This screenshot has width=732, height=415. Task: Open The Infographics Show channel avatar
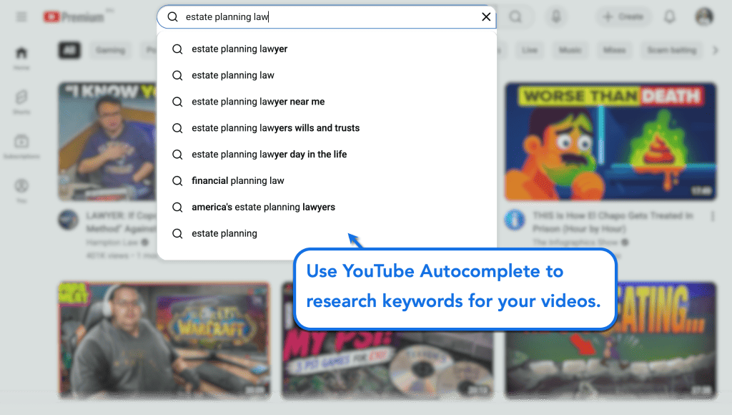(515, 220)
